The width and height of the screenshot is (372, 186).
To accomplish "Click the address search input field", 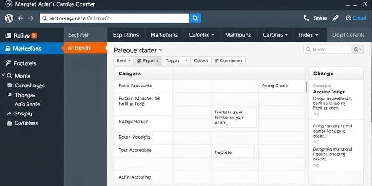I will click(114, 18).
